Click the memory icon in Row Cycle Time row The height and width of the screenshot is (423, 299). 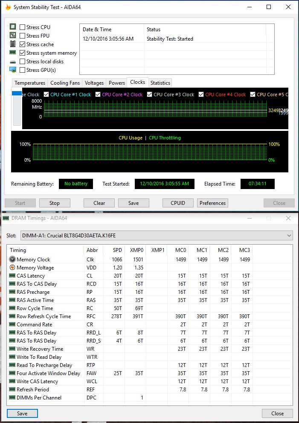[12, 308]
